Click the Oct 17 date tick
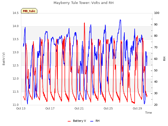The image size is (168, 126). tap(50, 108)
